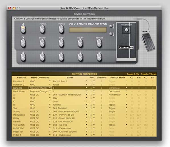The height and width of the screenshot is (147, 170).
Task: Select the Stomp control row
Action: (x=84, y=112)
